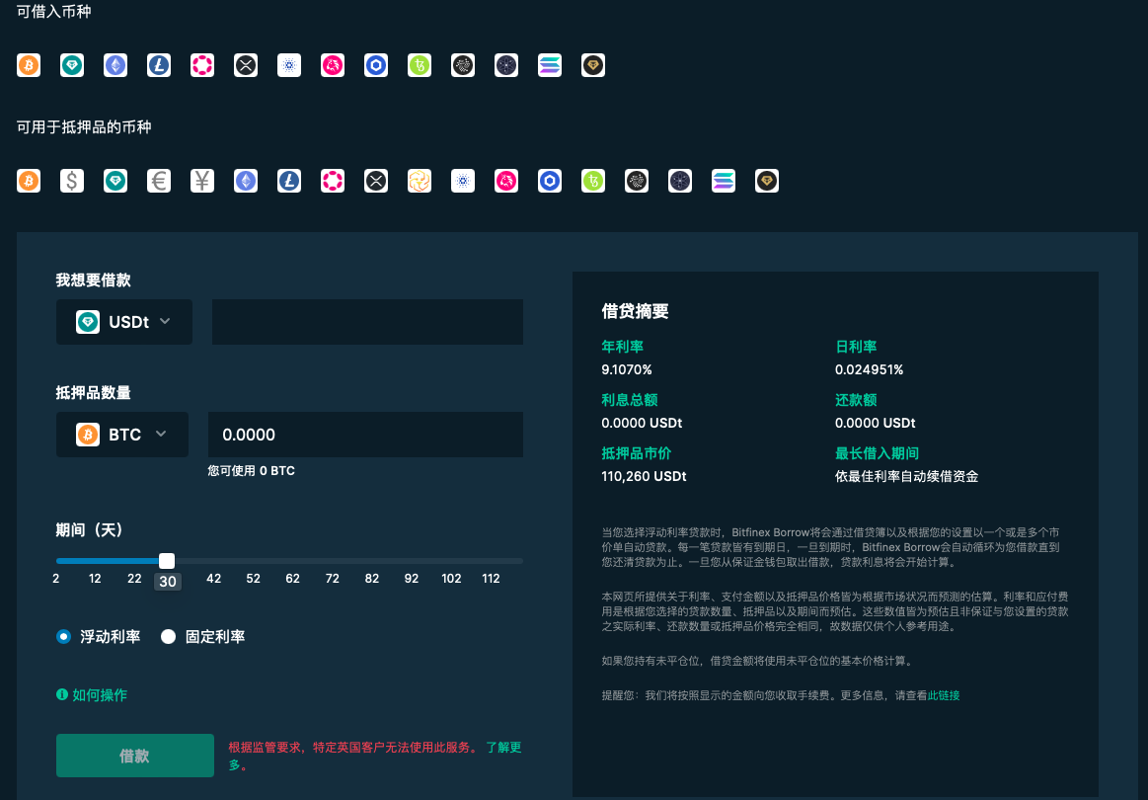Select Chainlink icon in borrowable currencies row
This screenshot has height=800, width=1148.
(375, 65)
